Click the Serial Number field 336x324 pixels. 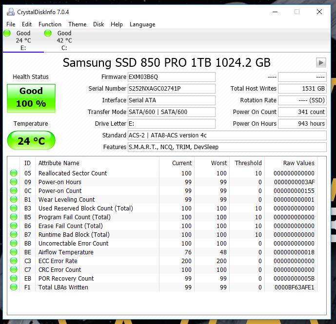[172, 89]
